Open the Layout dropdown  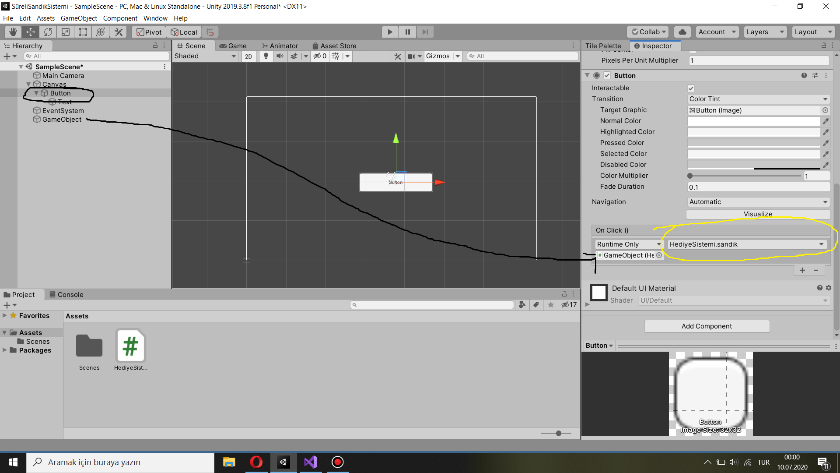[x=813, y=32]
